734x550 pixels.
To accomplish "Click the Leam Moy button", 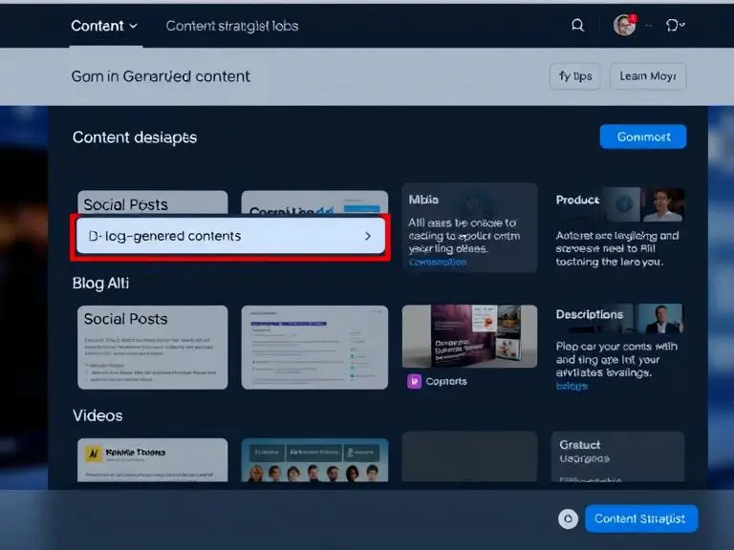I will click(x=648, y=76).
